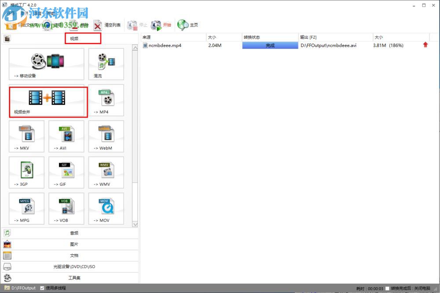The image size is (440, 293).
Task: Click the 移除 remove toolbar button
Action: pyautogui.click(x=79, y=25)
